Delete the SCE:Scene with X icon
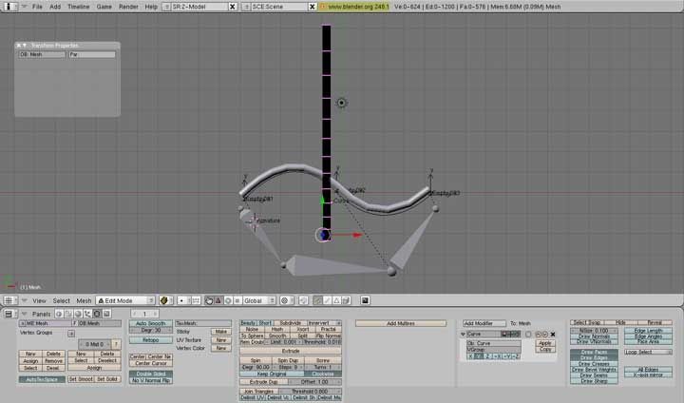 313,7
